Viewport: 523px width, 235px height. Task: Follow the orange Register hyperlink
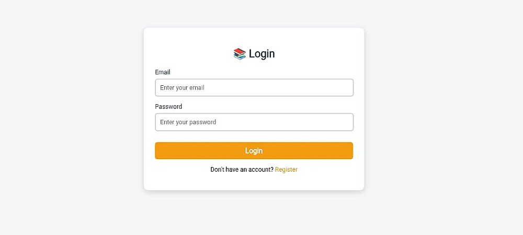pyautogui.click(x=286, y=170)
